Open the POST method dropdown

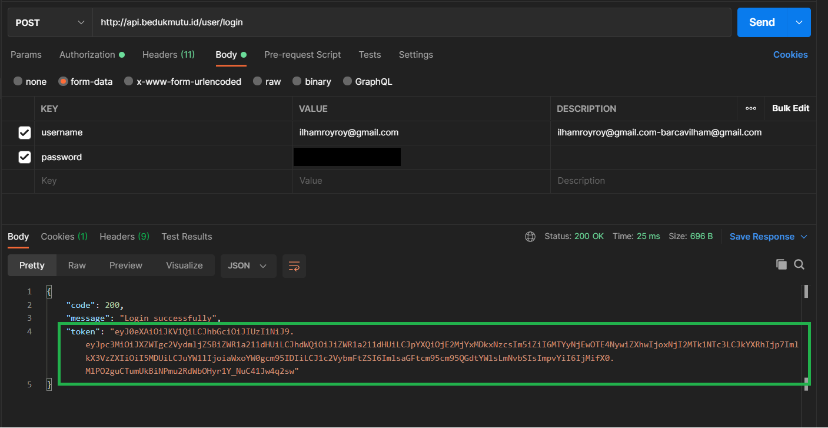[49, 22]
